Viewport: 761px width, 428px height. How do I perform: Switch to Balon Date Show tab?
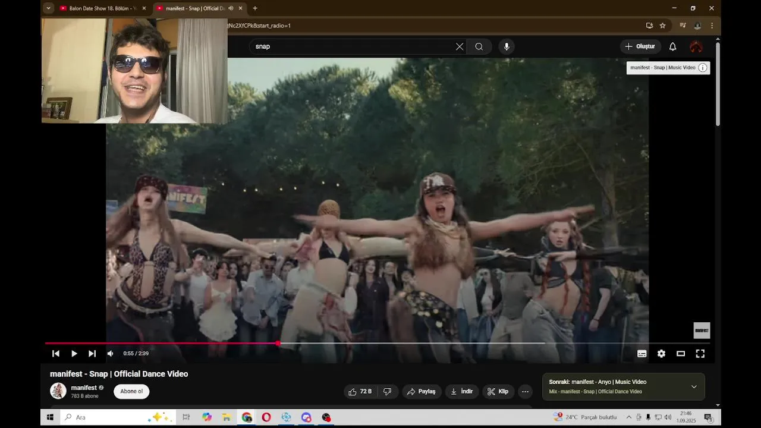pos(103,8)
